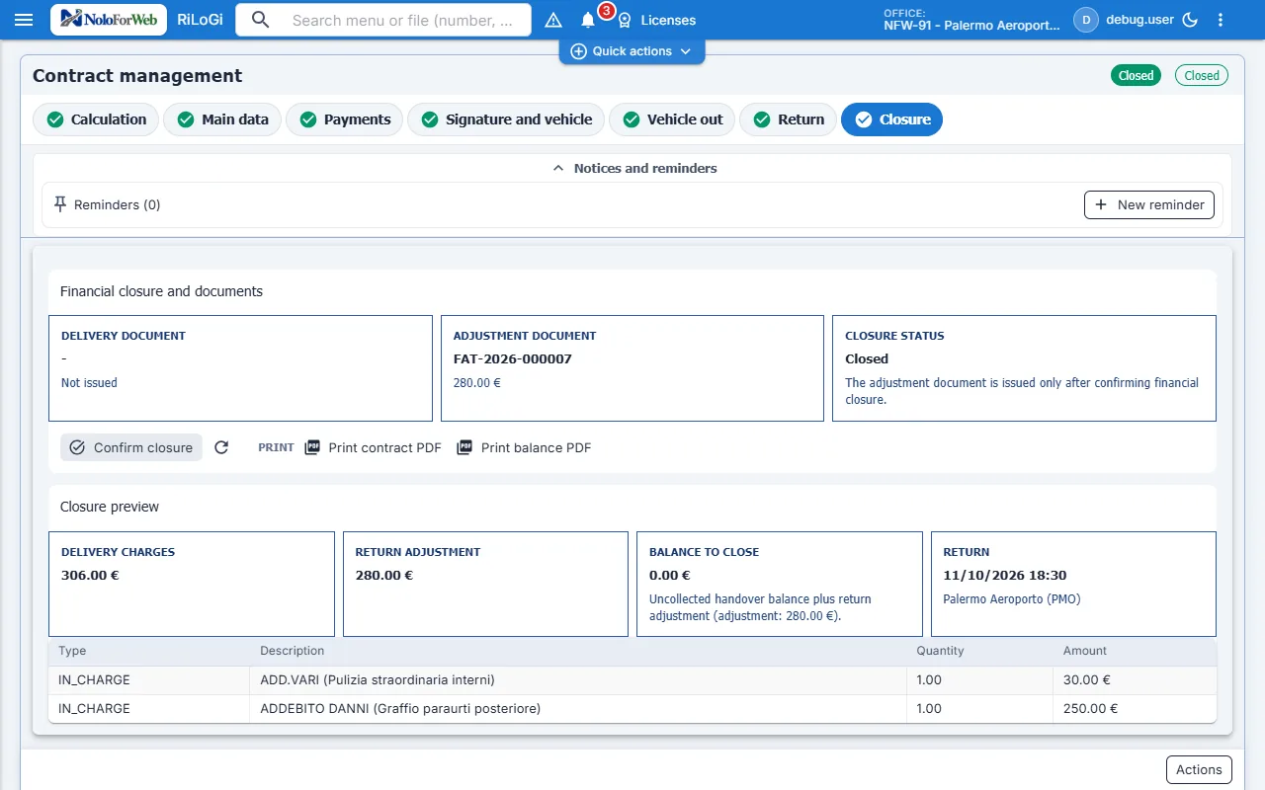Screen dimensions: 1265x790
Task: Click the ADD.VARI Pulizia straordinaria interni row
Action: (632, 680)
